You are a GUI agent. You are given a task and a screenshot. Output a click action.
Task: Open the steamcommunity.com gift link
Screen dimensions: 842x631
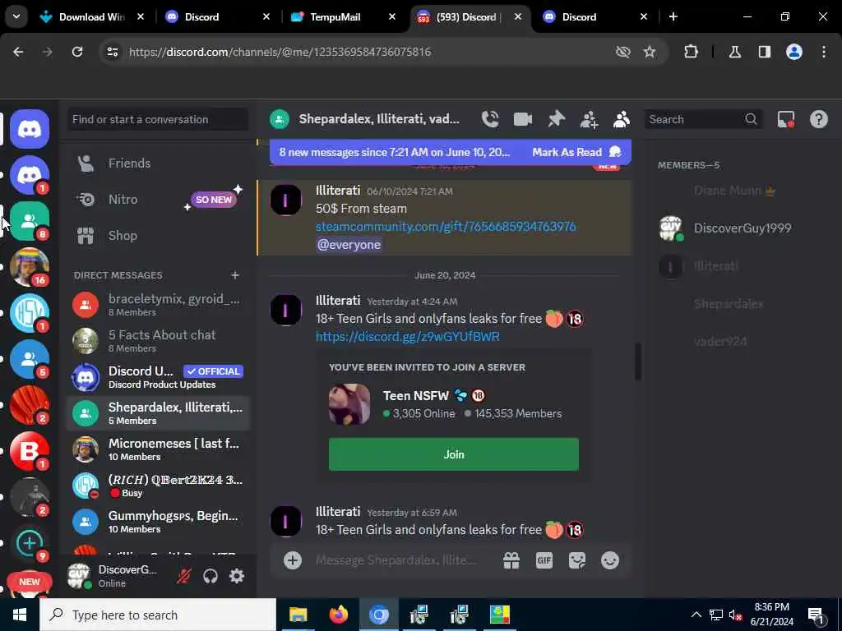[446, 227]
